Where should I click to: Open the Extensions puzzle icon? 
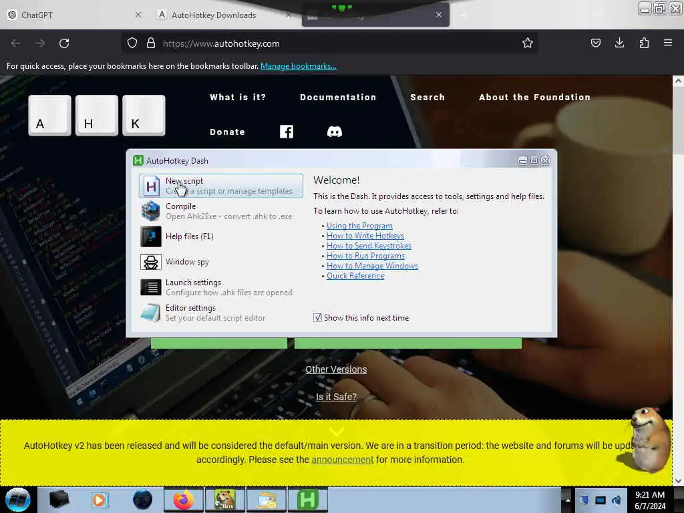pos(644,43)
